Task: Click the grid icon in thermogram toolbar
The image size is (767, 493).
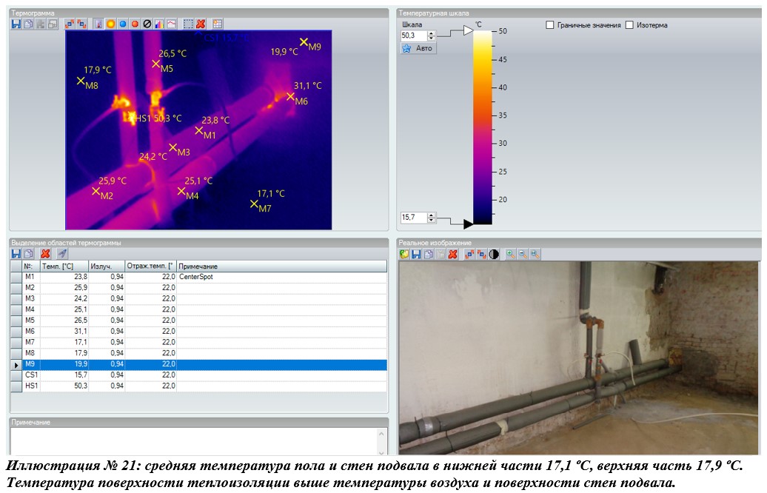Action: click(217, 24)
